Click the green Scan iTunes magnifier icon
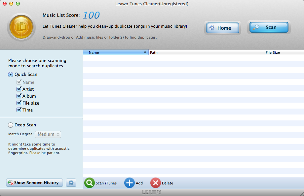The height and width of the screenshot is (196, 304). coord(90,183)
